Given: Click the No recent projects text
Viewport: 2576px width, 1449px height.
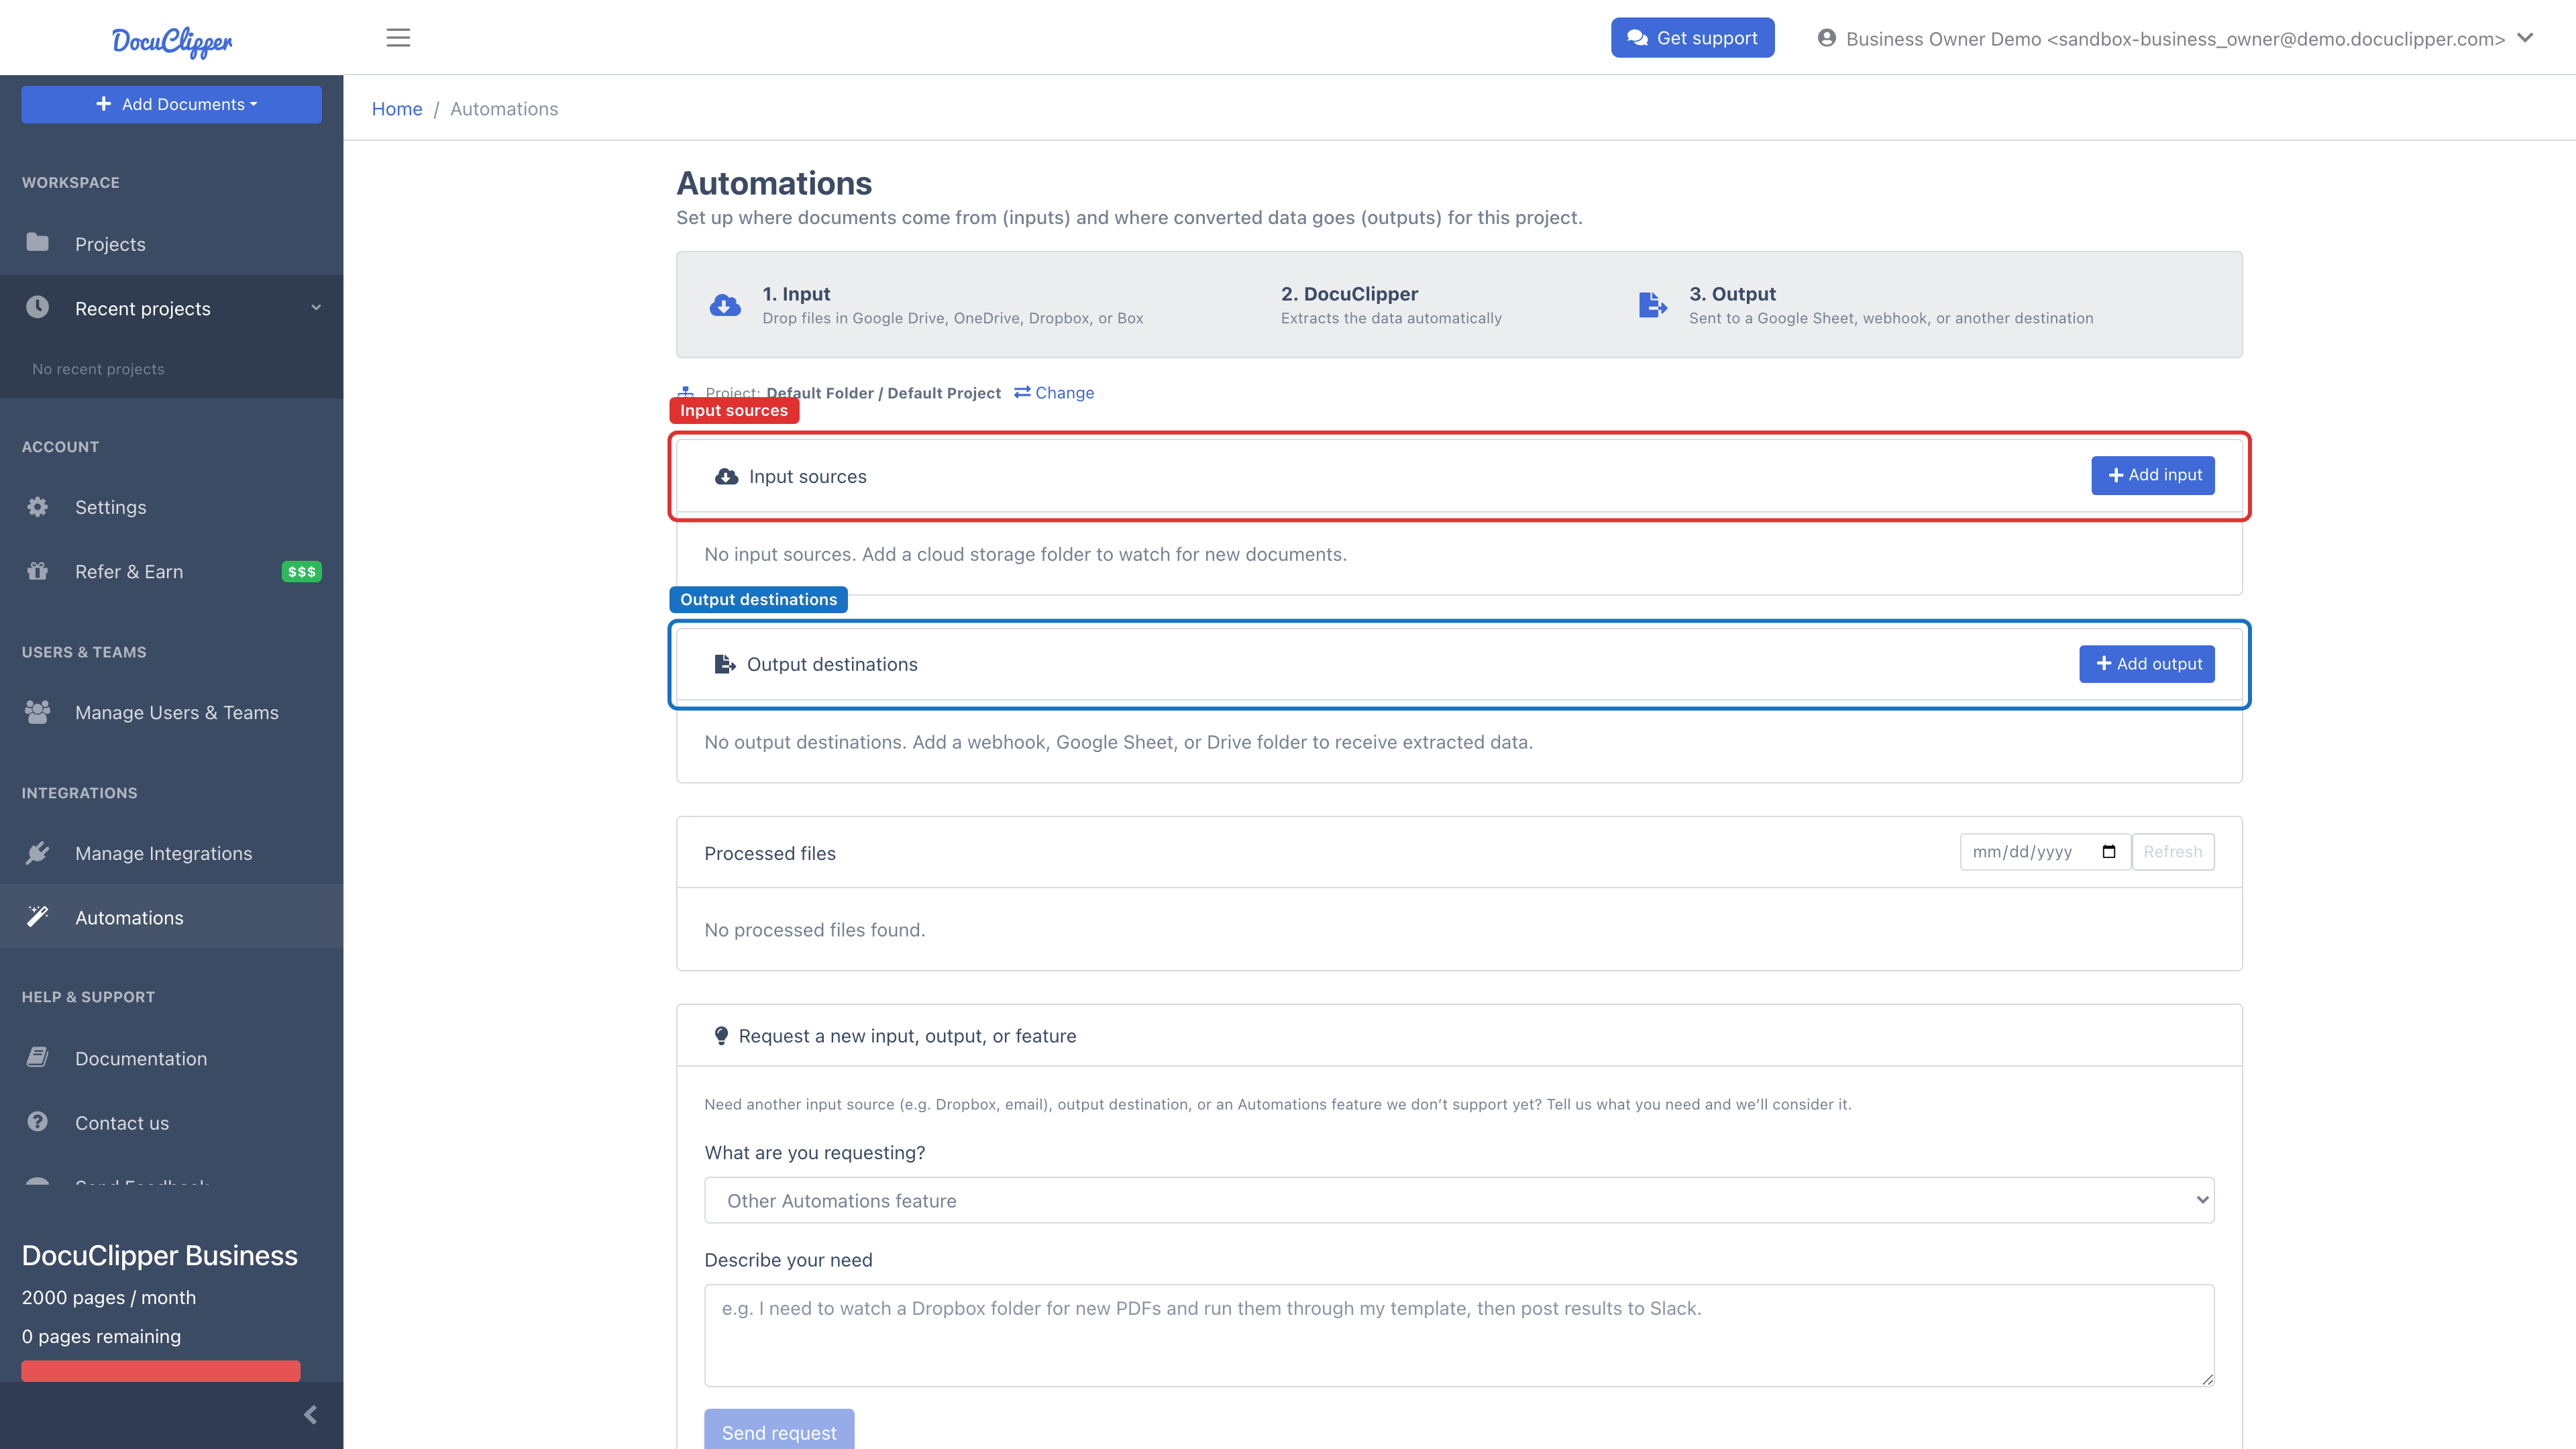Looking at the screenshot, I should coord(98,369).
